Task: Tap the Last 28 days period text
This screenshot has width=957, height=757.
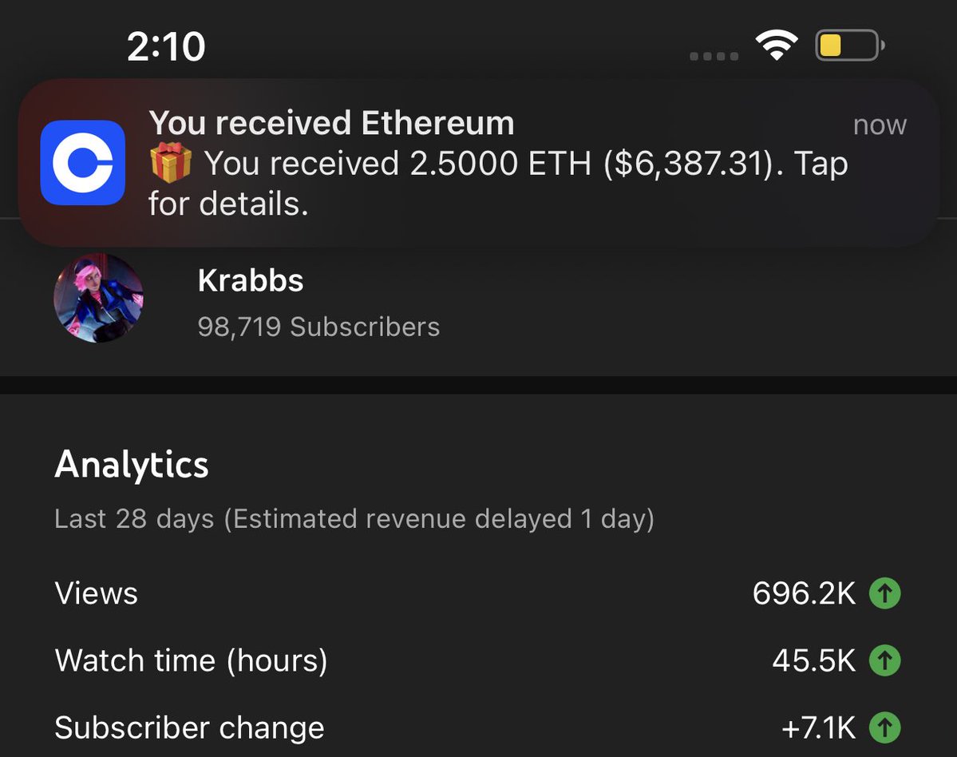Action: pyautogui.click(x=354, y=519)
